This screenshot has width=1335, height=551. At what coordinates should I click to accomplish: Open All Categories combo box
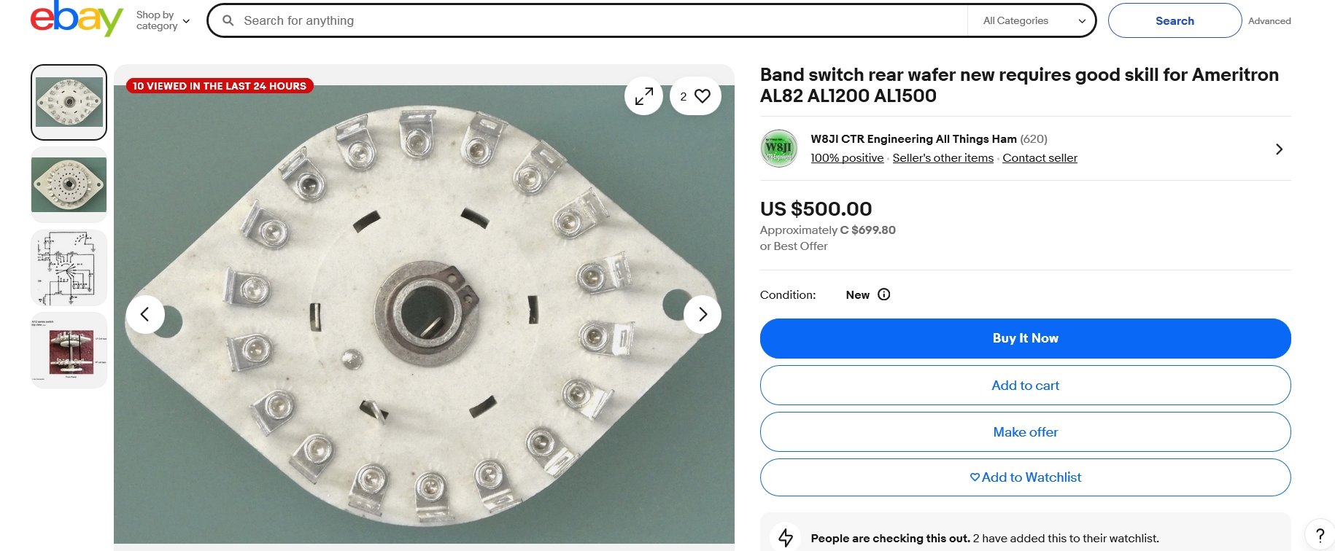[1033, 20]
